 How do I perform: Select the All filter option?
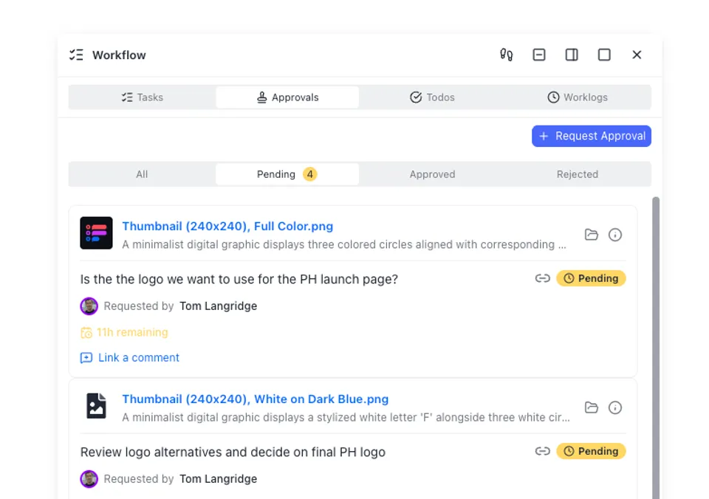click(142, 174)
